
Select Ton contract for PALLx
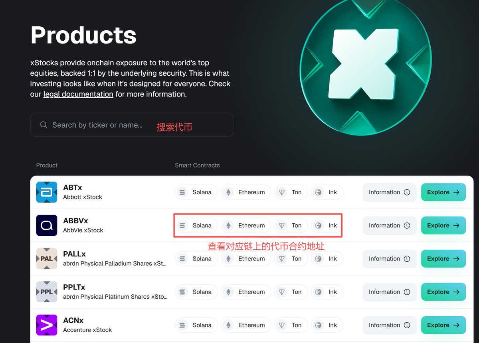291,258
